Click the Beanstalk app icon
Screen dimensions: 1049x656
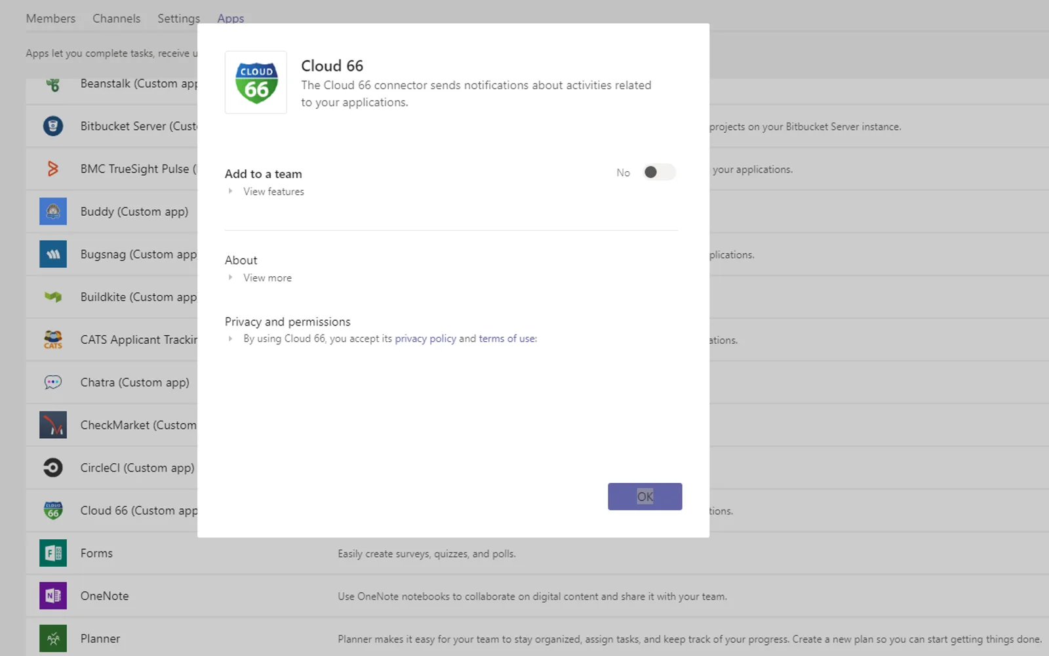click(x=53, y=84)
